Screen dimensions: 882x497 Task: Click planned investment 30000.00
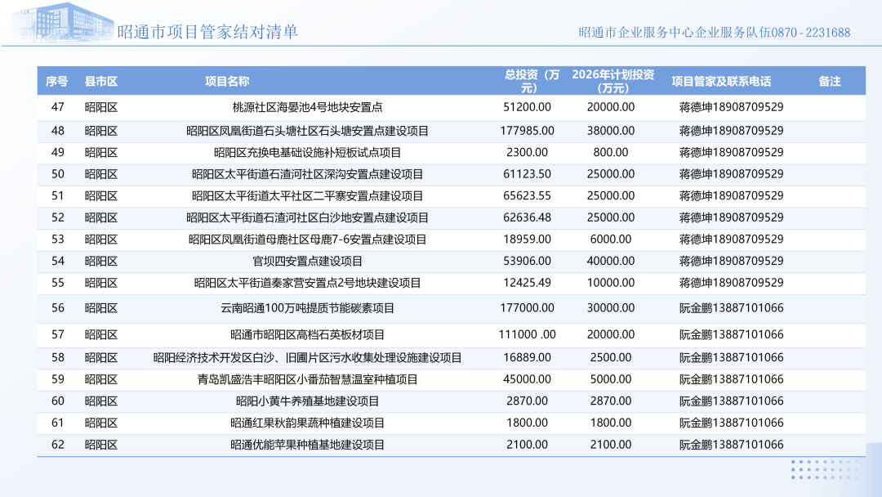click(611, 308)
